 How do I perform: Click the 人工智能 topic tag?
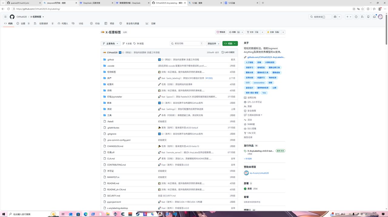(x=249, y=62)
